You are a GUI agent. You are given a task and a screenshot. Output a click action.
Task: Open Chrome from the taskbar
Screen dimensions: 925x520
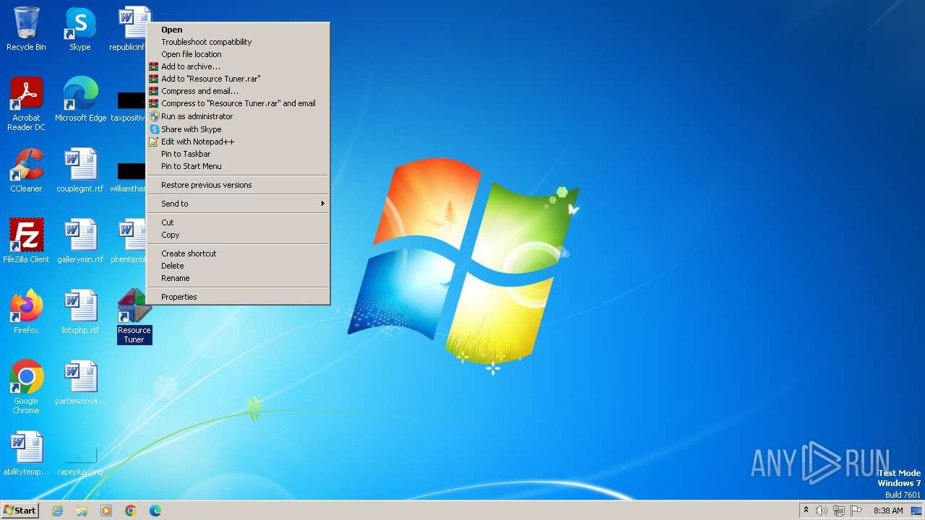(131, 511)
